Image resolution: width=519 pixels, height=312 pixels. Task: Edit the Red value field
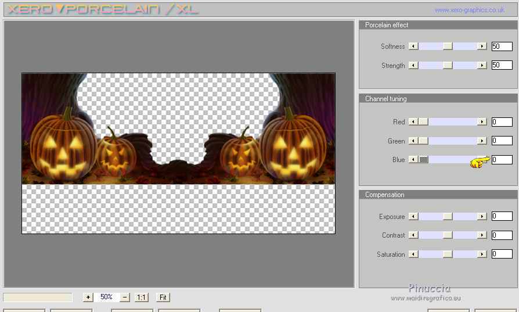point(502,121)
